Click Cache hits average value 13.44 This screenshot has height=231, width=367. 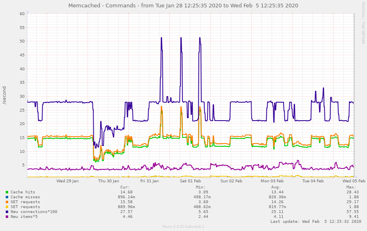coord(277,192)
